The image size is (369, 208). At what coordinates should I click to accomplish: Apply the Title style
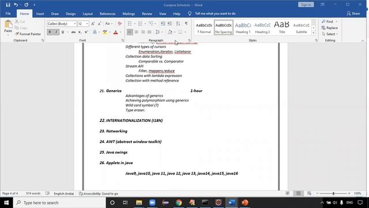(x=282, y=28)
